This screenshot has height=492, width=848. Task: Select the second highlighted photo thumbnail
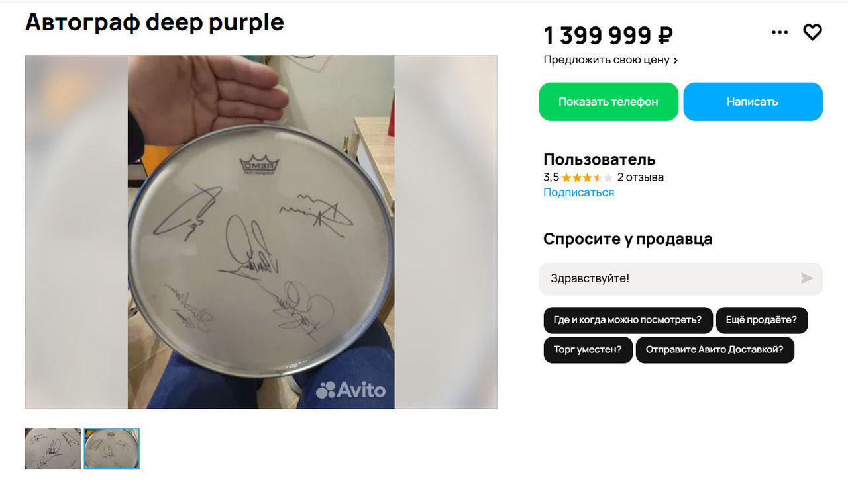click(111, 448)
